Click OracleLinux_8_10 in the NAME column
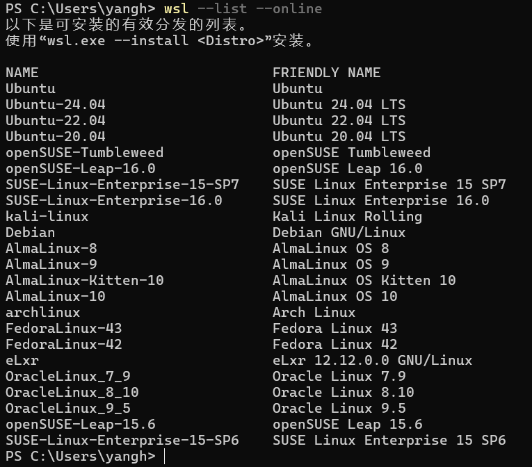Screen dimensions: 532x467 click(x=72, y=392)
